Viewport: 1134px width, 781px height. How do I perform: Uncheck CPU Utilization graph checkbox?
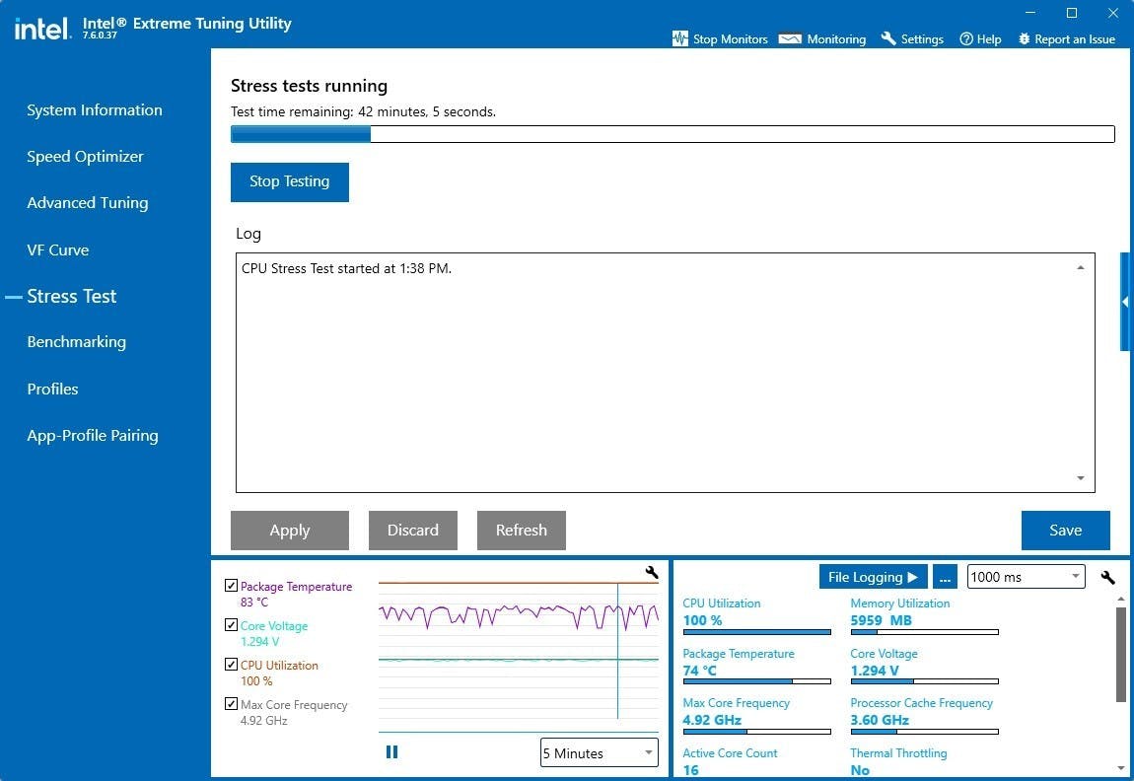tap(232, 664)
